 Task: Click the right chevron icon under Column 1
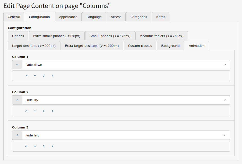[44, 76]
